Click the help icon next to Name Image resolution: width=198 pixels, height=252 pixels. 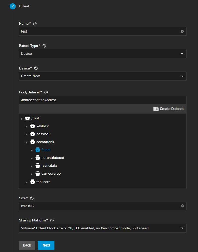35,24
